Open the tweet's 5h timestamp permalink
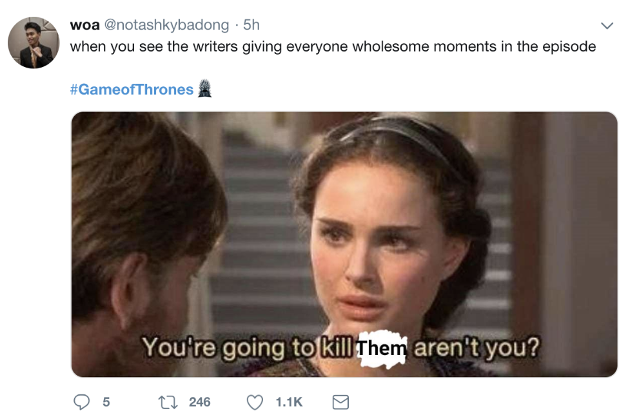Image resolution: width=619 pixels, height=415 pixels. point(251,25)
